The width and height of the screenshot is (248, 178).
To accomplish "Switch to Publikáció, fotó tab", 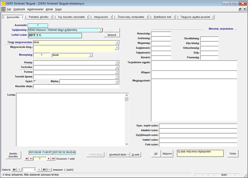I will pyautogui.click(x=162, y=17).
